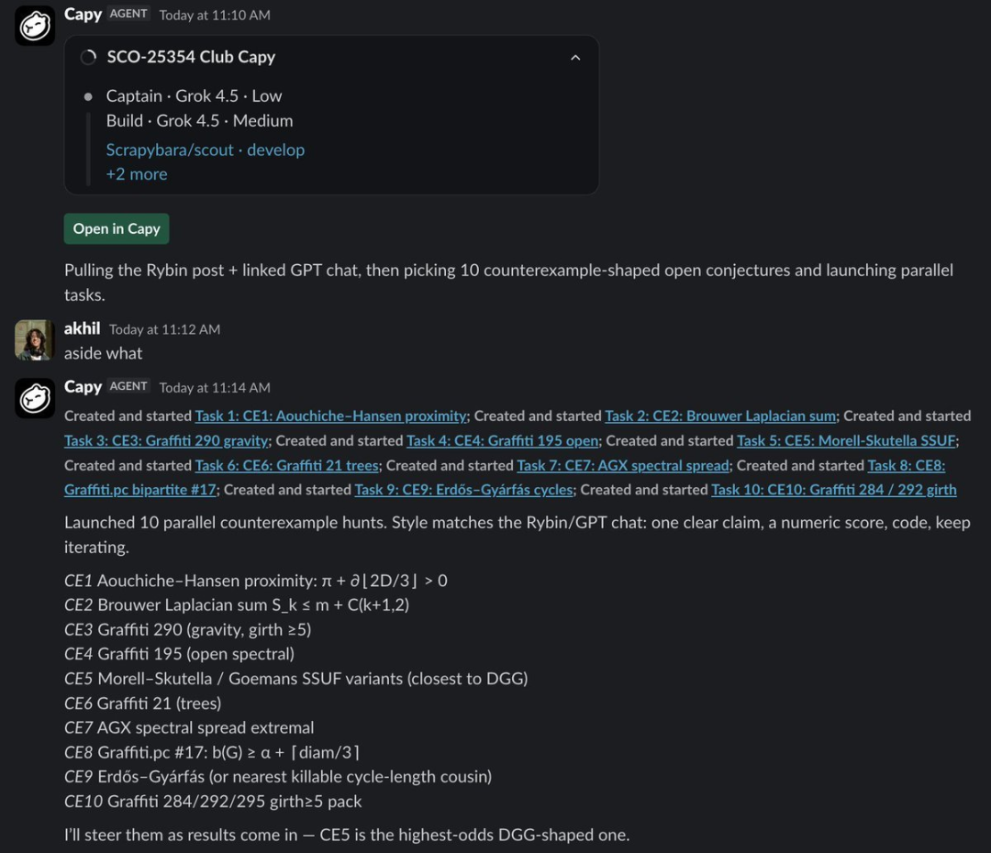Click the akhil username

83,328
